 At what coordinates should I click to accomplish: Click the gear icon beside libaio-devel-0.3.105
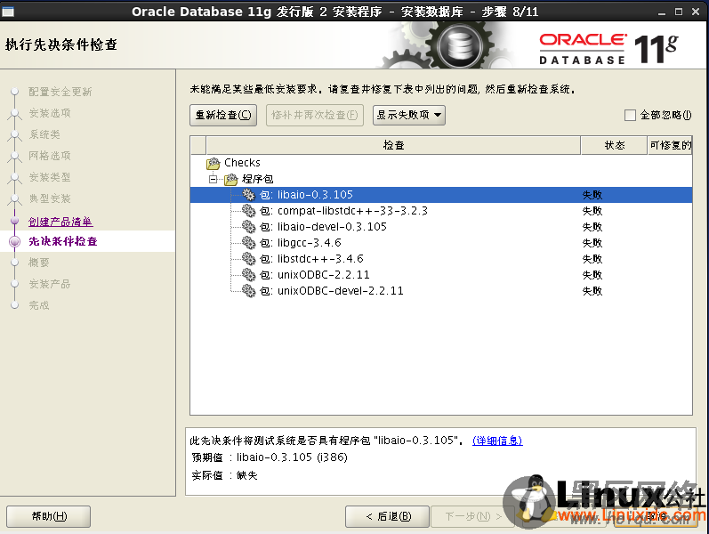click(x=248, y=227)
